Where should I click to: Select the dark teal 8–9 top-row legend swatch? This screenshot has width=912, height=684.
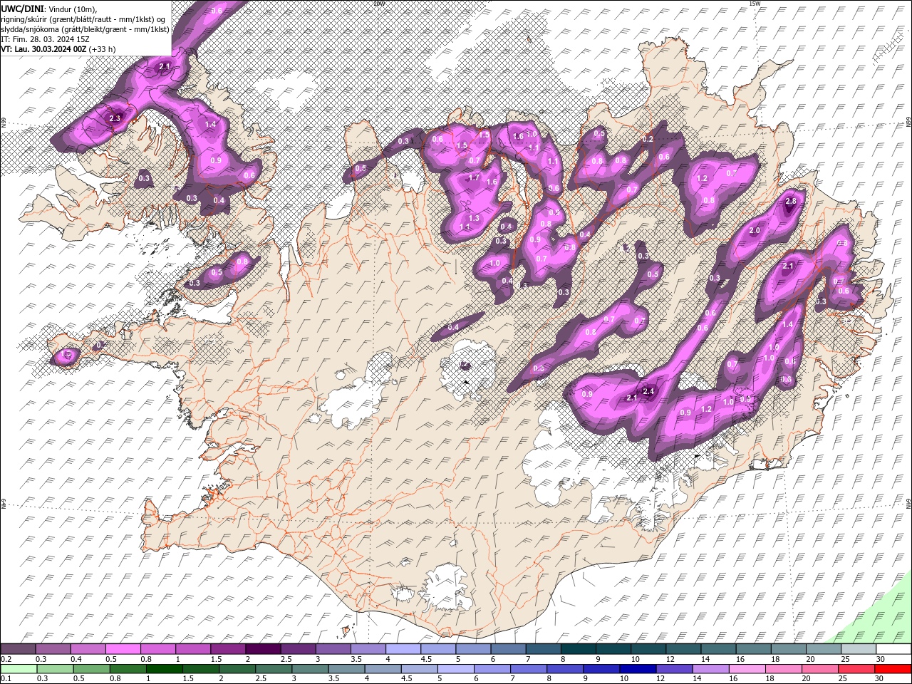578,648
